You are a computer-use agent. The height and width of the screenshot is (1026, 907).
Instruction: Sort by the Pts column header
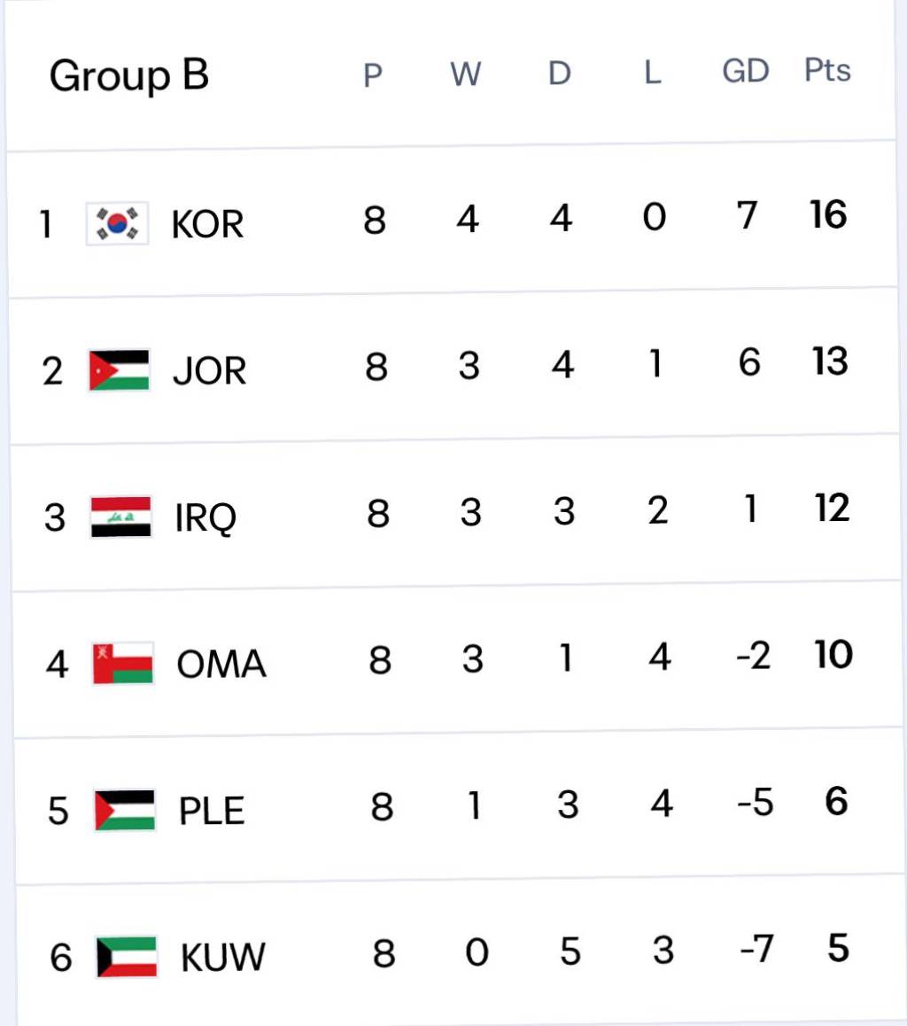[827, 70]
